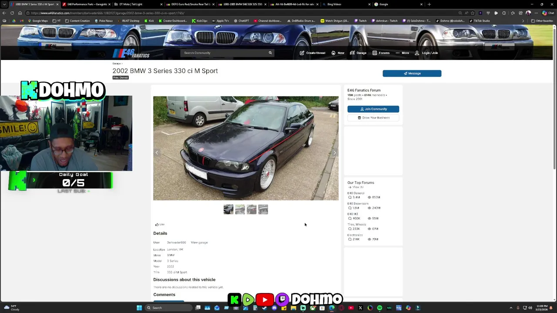Open Electronics forum link

click(x=355, y=235)
